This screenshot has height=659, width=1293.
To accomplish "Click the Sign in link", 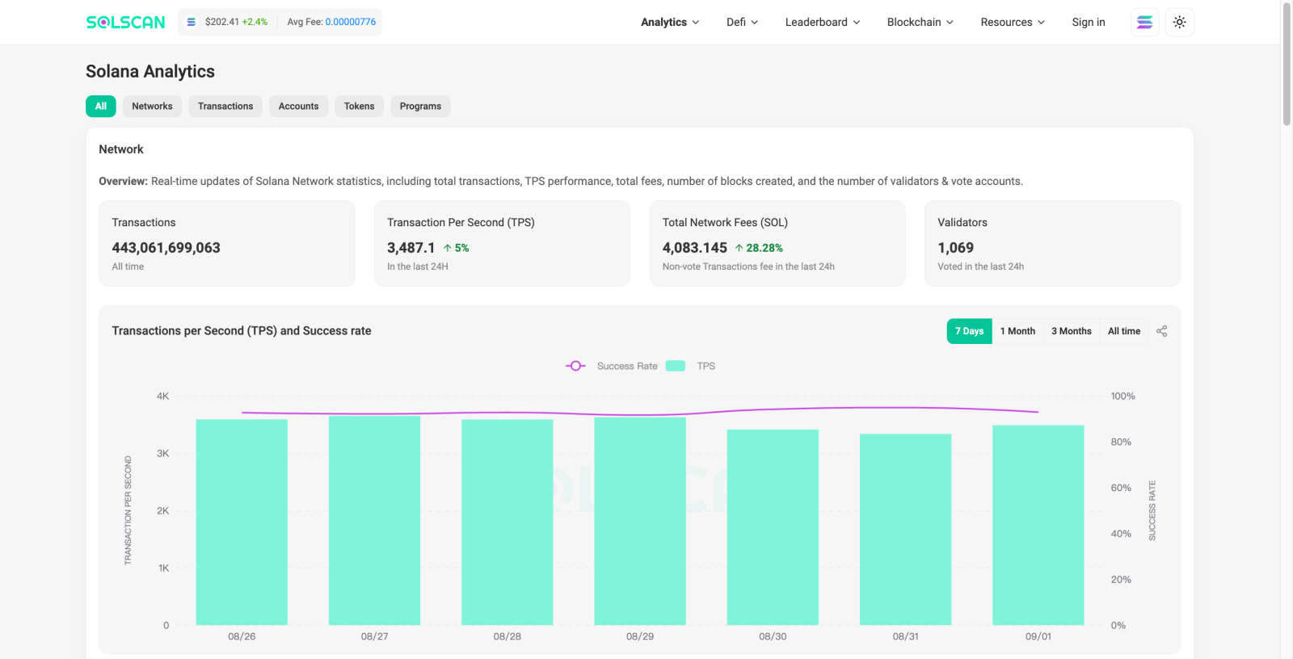I will click(1089, 22).
